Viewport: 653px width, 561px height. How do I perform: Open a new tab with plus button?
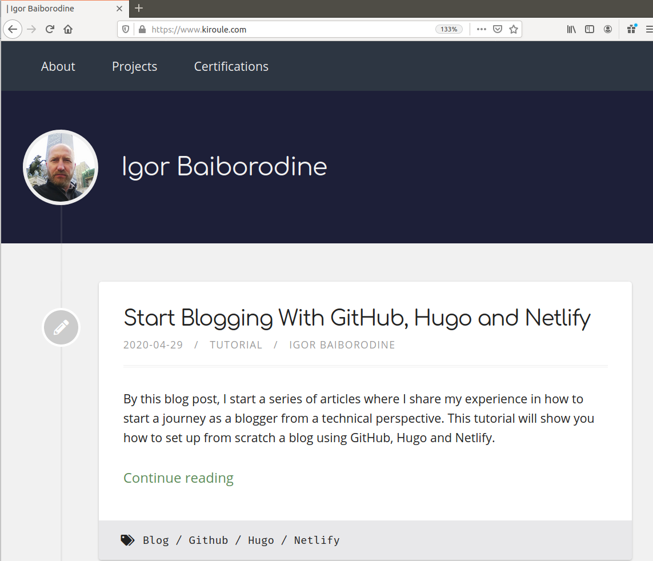(139, 8)
